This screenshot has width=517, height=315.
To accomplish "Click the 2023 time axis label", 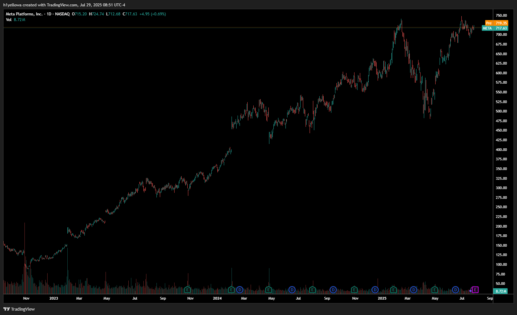I will pyautogui.click(x=54, y=298).
